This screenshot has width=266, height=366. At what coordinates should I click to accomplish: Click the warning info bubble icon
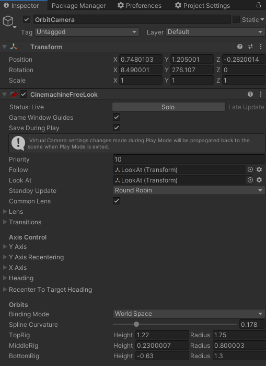(x=18, y=143)
